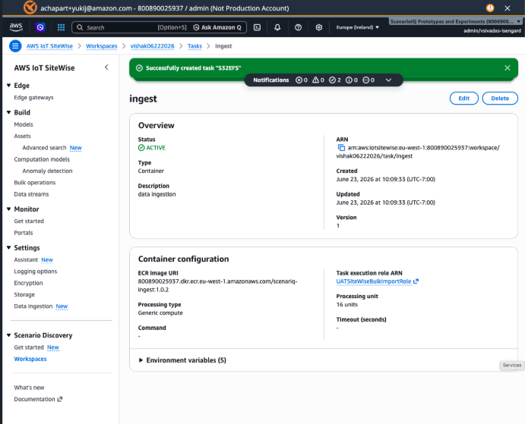Click the success count in Notifications bar

point(335,80)
